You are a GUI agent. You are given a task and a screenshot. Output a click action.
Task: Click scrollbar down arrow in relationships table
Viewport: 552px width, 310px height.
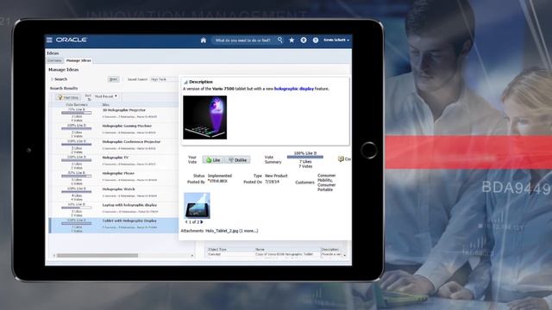(345, 256)
